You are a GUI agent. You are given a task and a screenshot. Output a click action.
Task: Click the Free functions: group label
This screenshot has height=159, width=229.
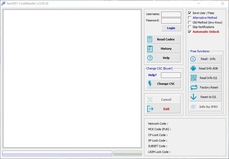tap(200, 51)
